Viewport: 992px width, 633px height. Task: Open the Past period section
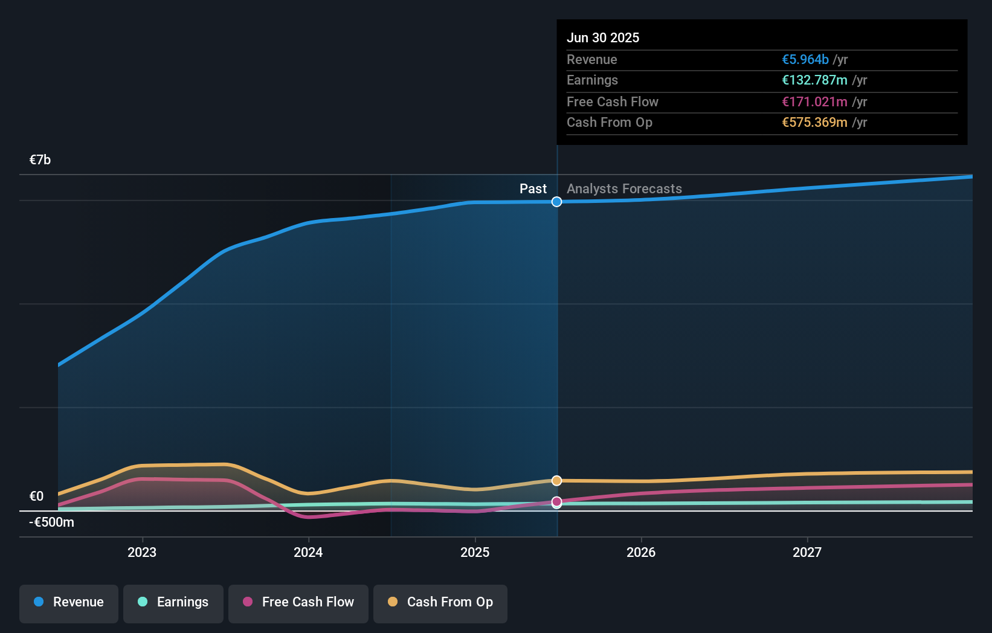tap(532, 188)
